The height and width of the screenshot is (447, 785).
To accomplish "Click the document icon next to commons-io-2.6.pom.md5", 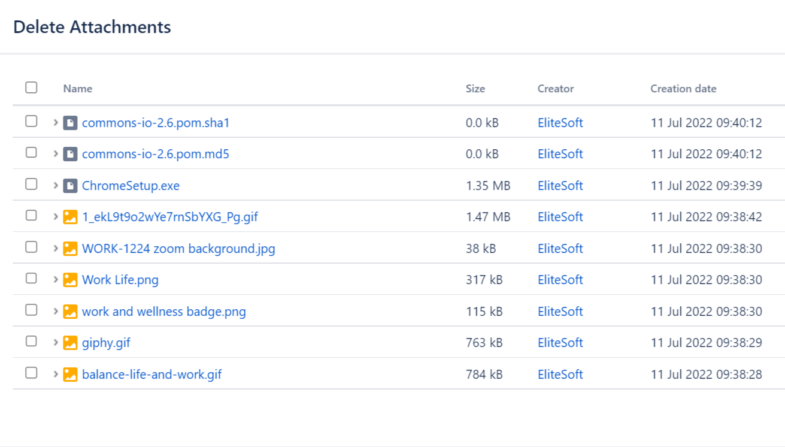I will click(x=70, y=154).
